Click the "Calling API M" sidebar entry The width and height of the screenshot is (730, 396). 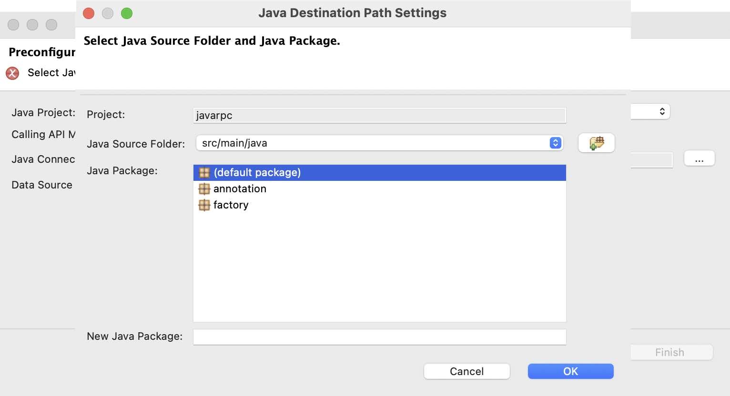pyautogui.click(x=43, y=134)
